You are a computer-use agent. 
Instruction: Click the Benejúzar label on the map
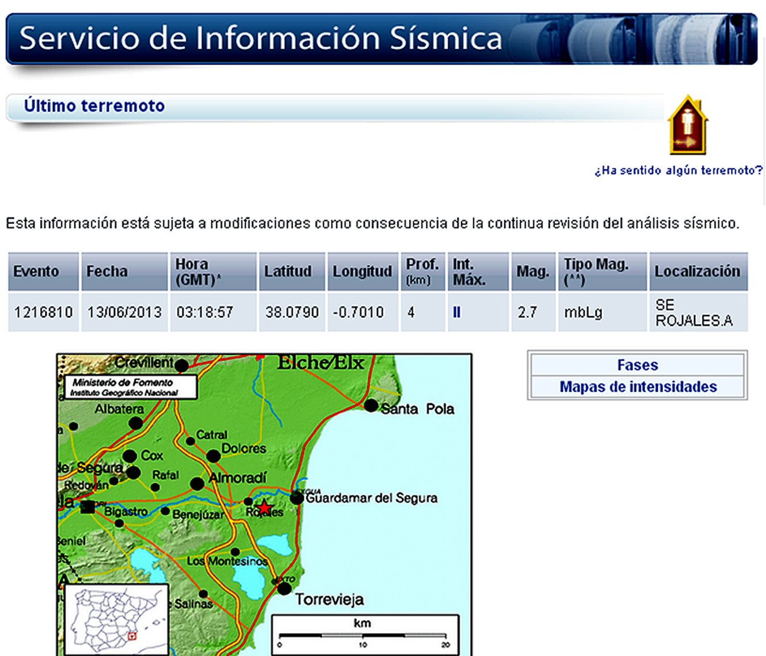(199, 515)
